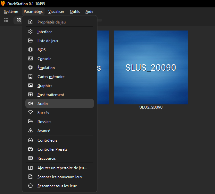The height and width of the screenshot is (194, 215).
Task: Open Interface settings
Action: [60, 31]
